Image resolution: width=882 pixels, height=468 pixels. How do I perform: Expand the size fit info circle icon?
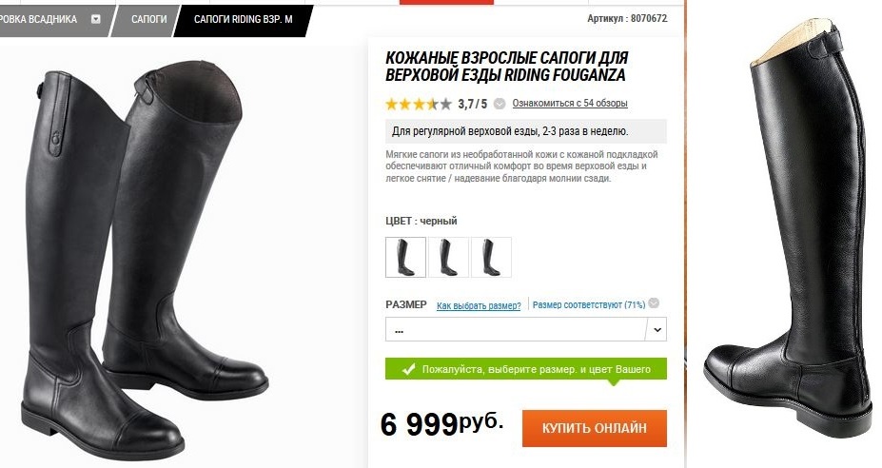pyautogui.click(x=654, y=303)
